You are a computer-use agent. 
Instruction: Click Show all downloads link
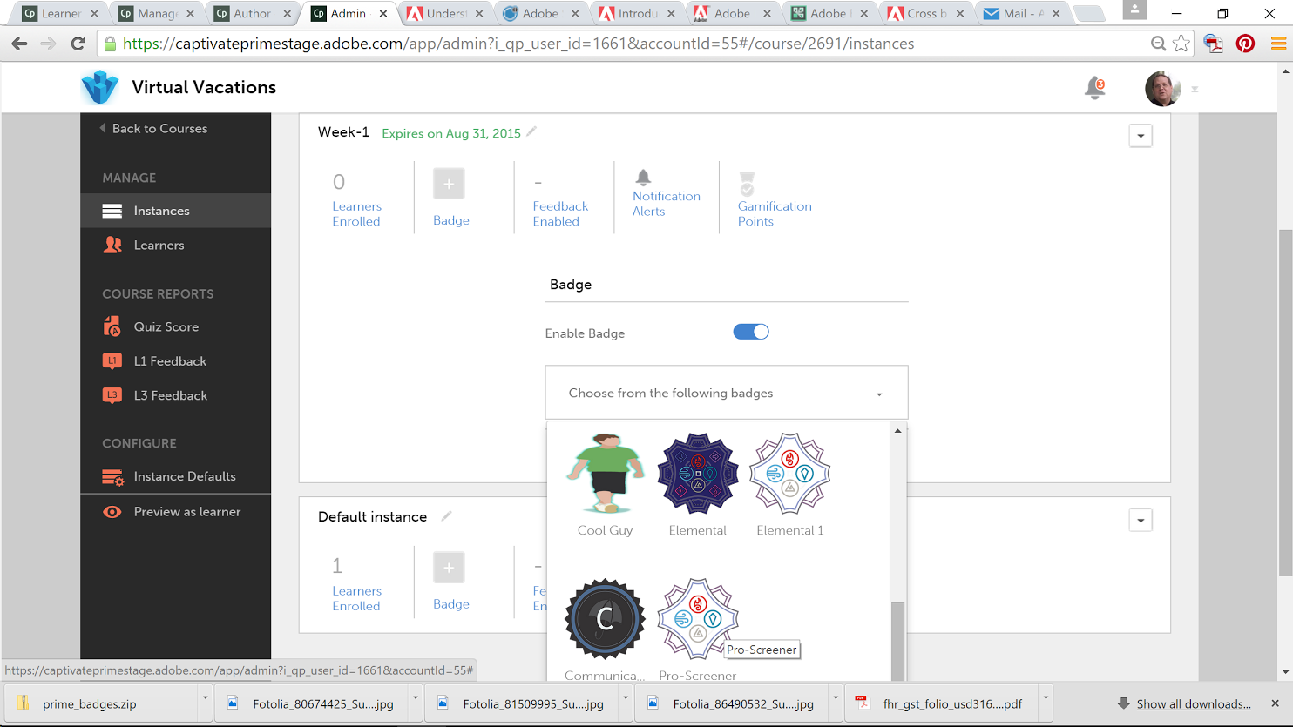1193,703
